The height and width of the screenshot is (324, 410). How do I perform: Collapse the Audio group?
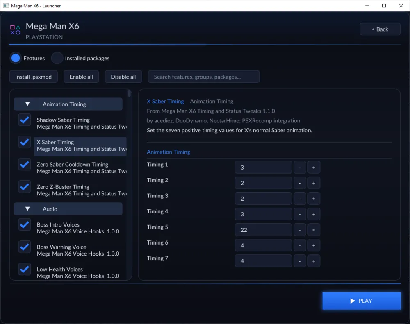pyautogui.click(x=68, y=209)
